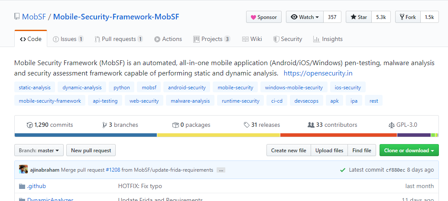
Task: Select the dynamic-analysis topic tag
Action: click(x=82, y=87)
